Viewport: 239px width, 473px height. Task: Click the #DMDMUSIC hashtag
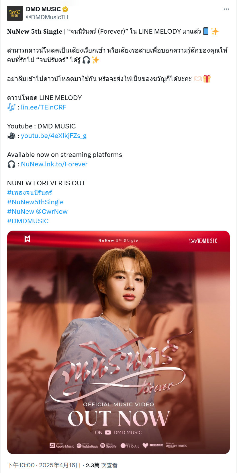(x=28, y=221)
